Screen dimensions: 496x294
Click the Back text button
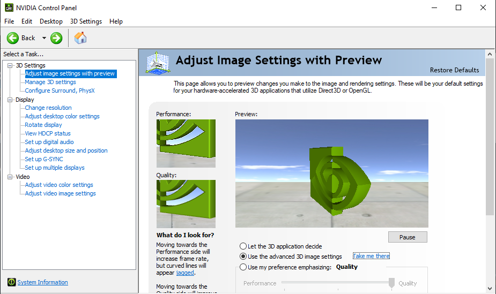pyautogui.click(x=28, y=38)
